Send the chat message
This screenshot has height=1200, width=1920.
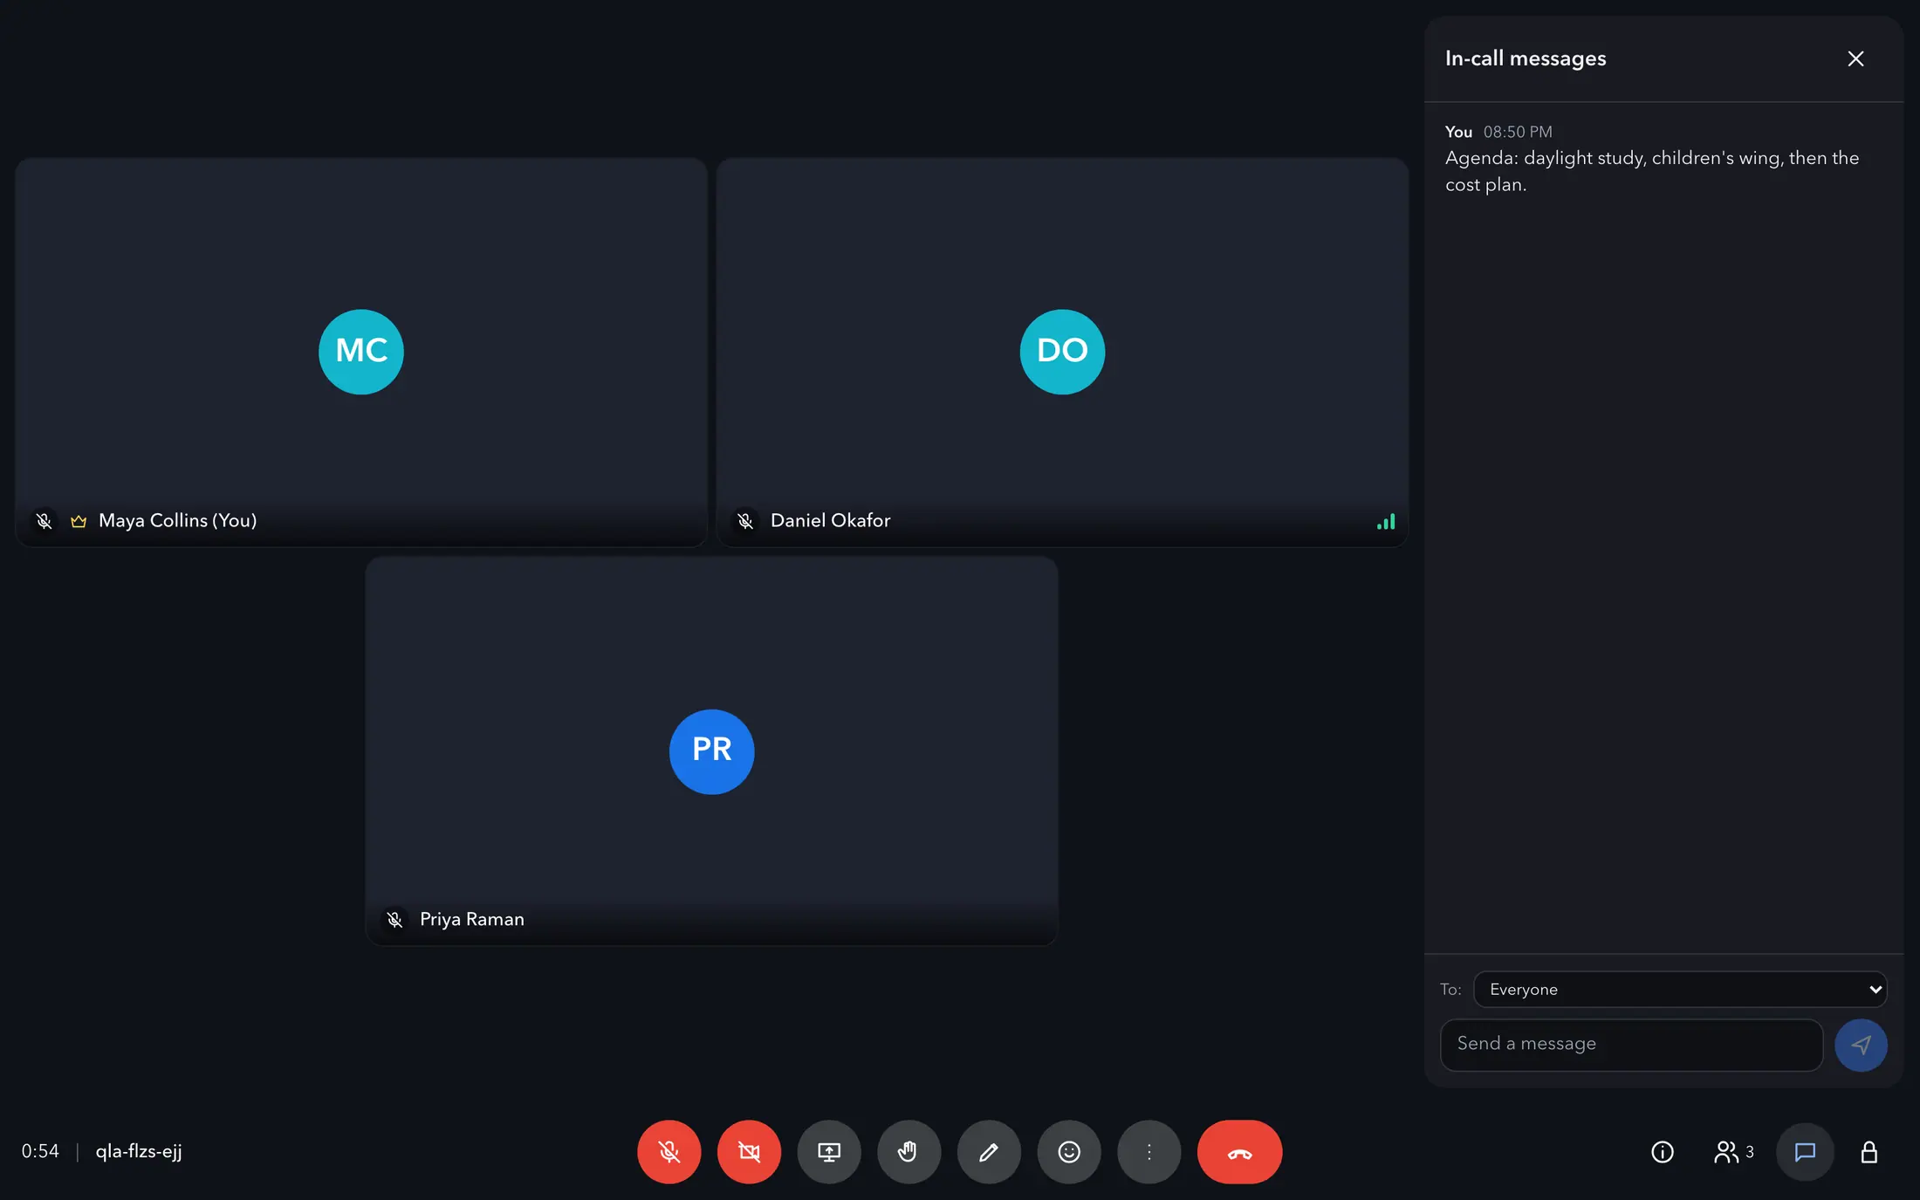[x=1861, y=1045]
